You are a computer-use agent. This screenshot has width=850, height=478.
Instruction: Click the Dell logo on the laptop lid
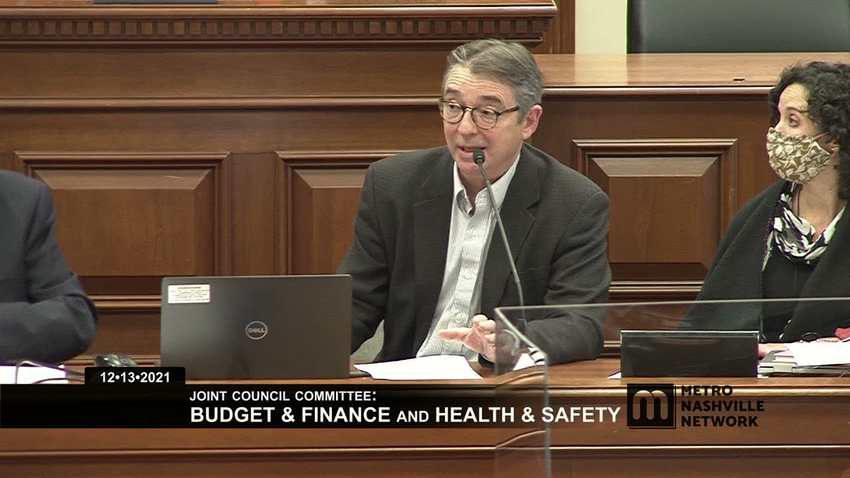click(256, 330)
